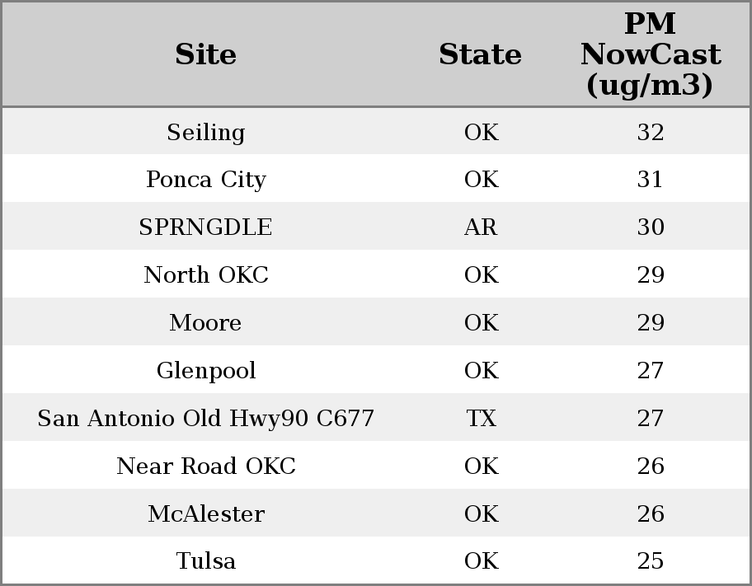
Task: Select the Seiling site cell
Action: (x=205, y=133)
